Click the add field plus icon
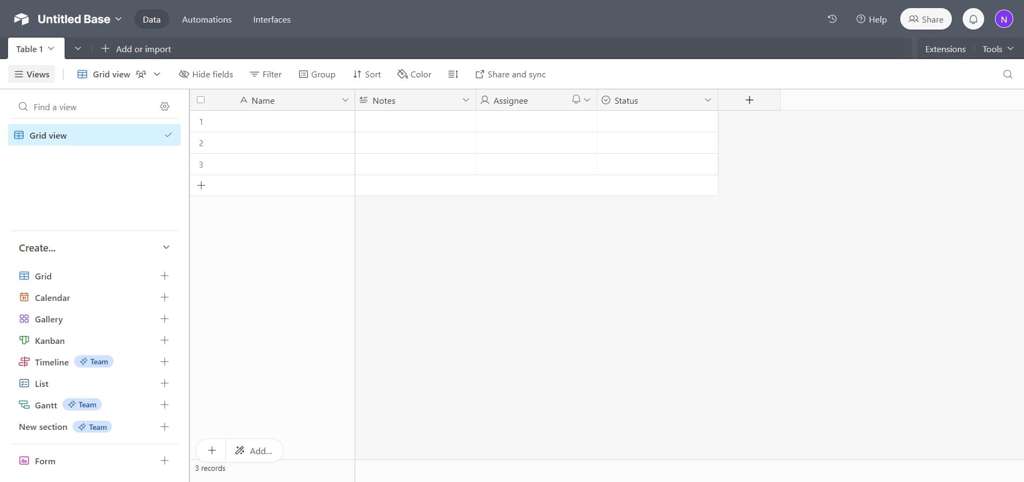This screenshot has width=1024, height=482. pyautogui.click(x=749, y=100)
